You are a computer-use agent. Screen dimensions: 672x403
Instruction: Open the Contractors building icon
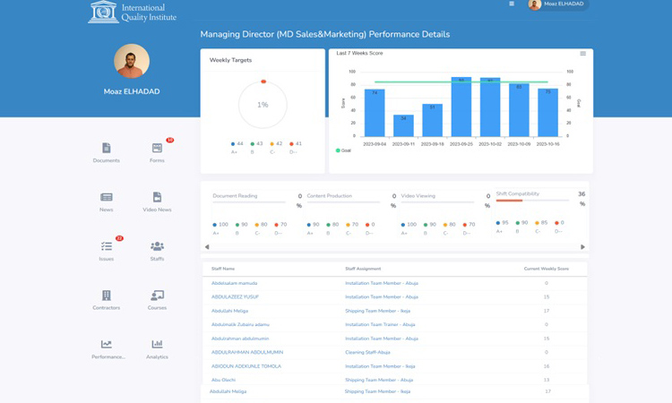coord(106,296)
